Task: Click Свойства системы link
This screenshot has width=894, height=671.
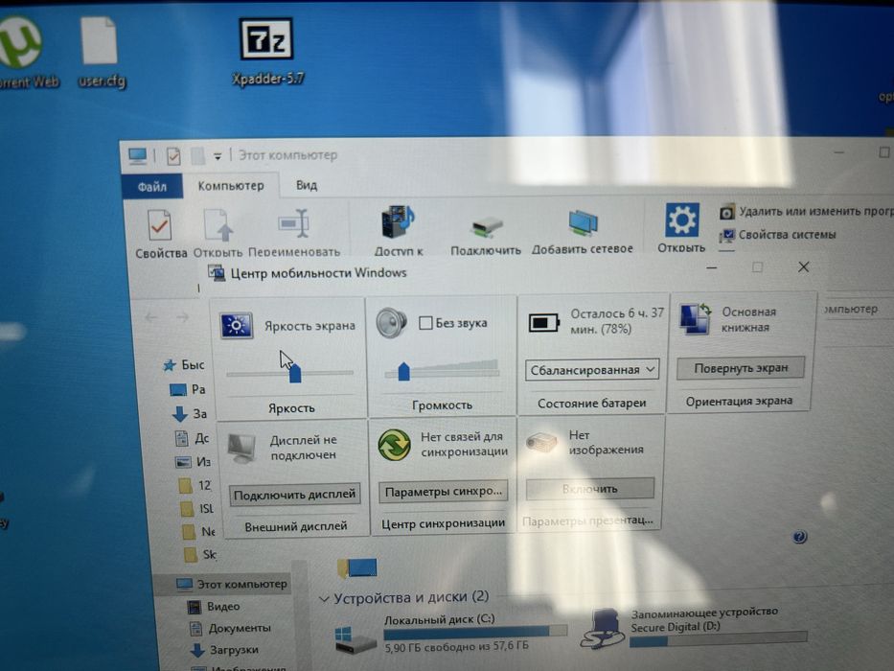Action: [778, 235]
